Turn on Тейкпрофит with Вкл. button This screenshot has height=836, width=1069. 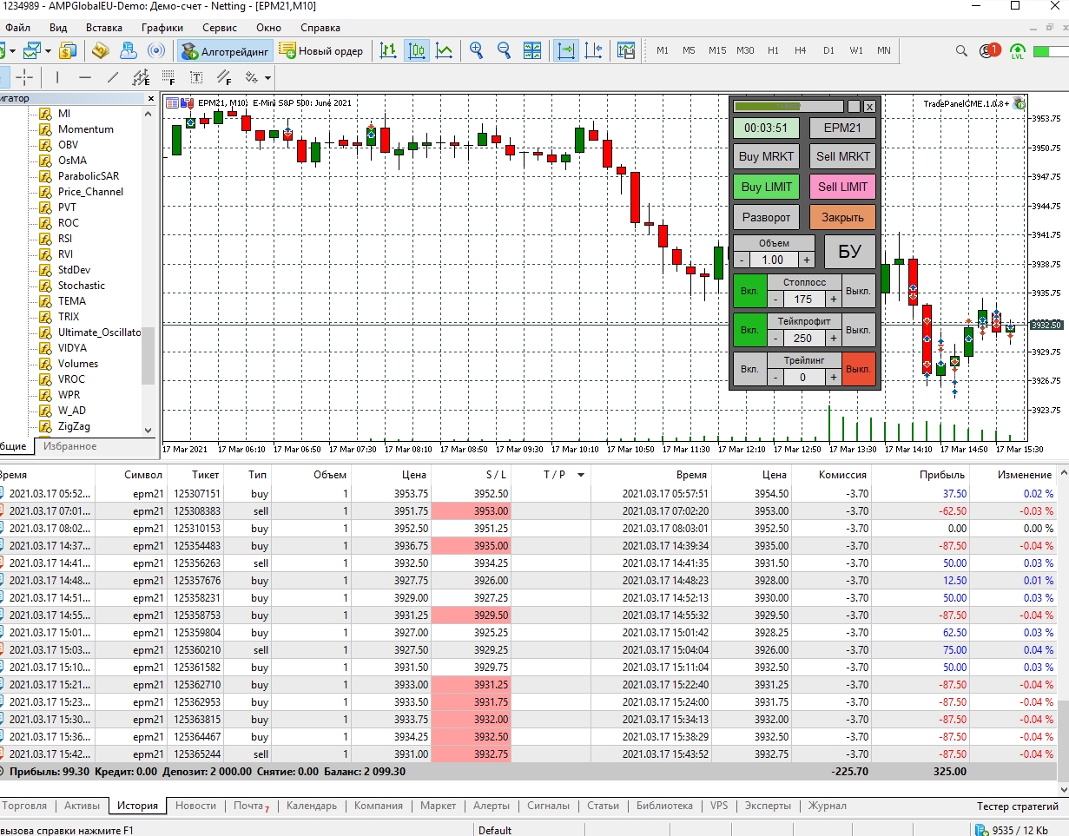click(749, 331)
